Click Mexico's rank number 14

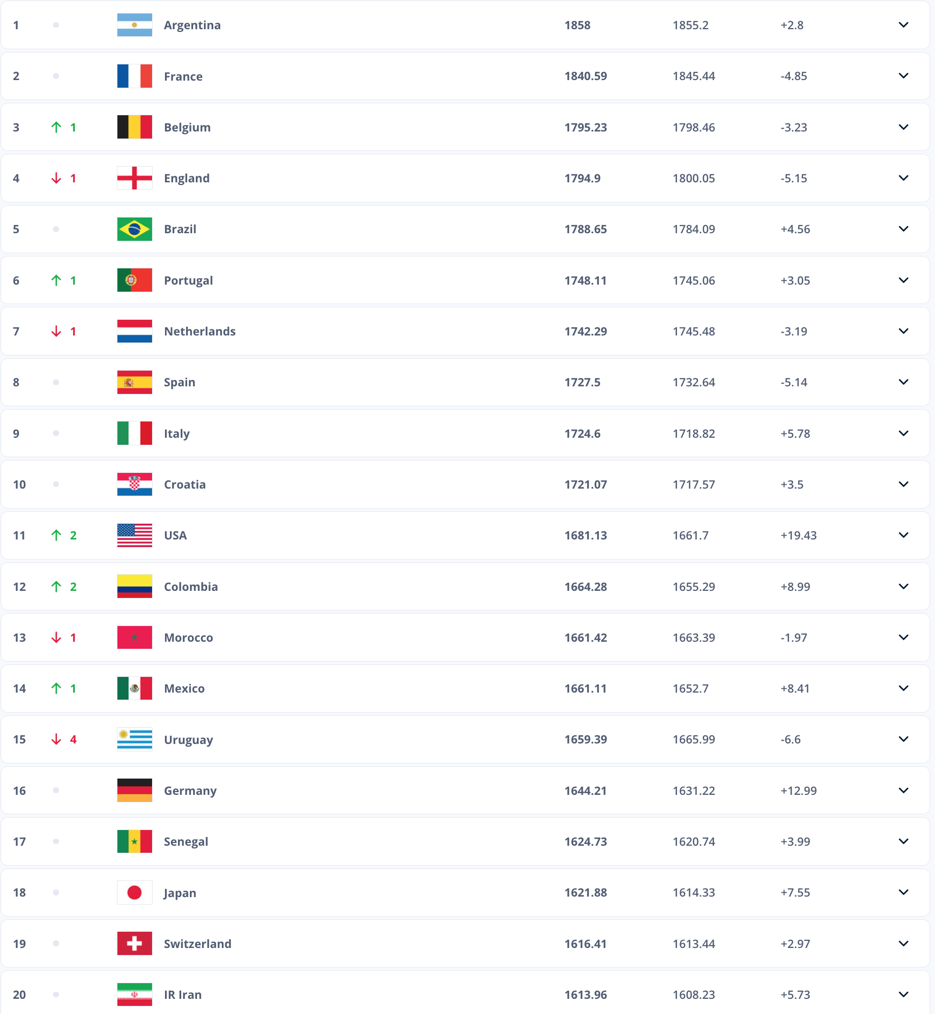point(19,688)
